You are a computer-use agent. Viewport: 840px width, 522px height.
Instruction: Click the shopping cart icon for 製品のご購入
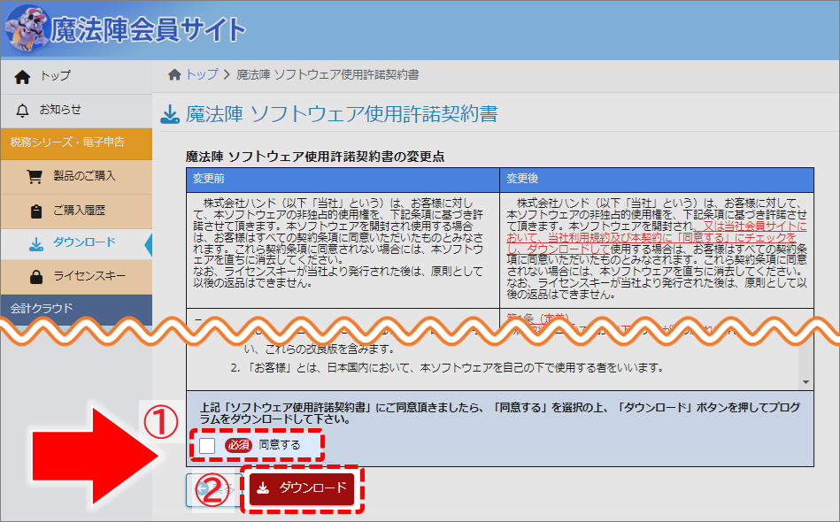pos(35,177)
